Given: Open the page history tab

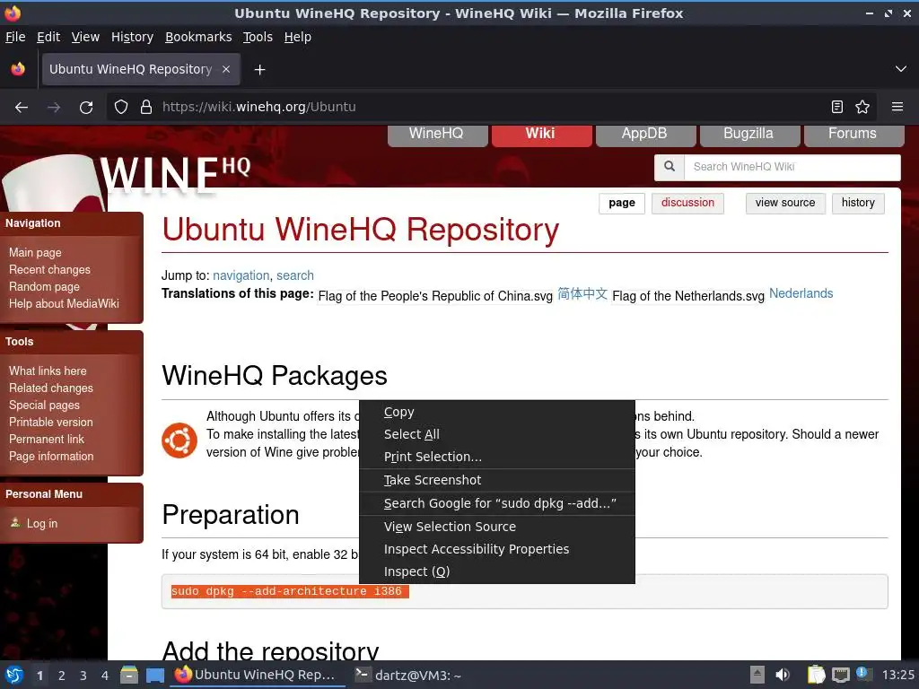Looking at the screenshot, I should pyautogui.click(x=858, y=204).
